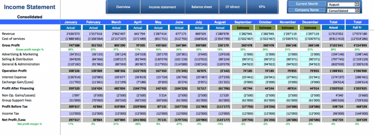This screenshot has width=374, height=135.
Task: Click February revenue value 1'557'616
Action: [93, 34]
